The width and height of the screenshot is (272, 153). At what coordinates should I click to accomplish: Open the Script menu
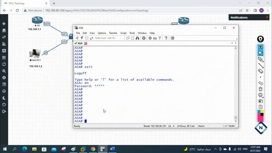pos(123,33)
